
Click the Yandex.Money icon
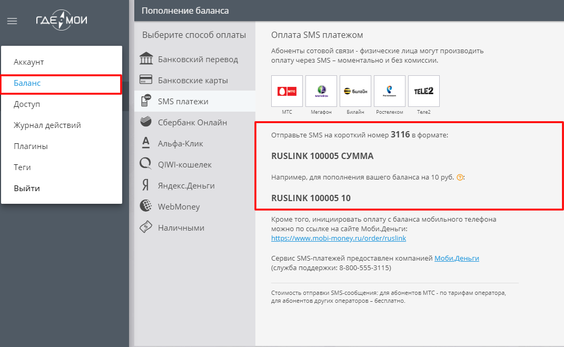tap(145, 185)
